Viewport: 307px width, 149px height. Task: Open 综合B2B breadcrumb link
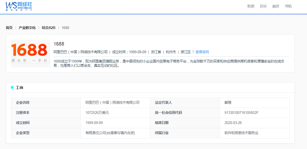coord(48,28)
